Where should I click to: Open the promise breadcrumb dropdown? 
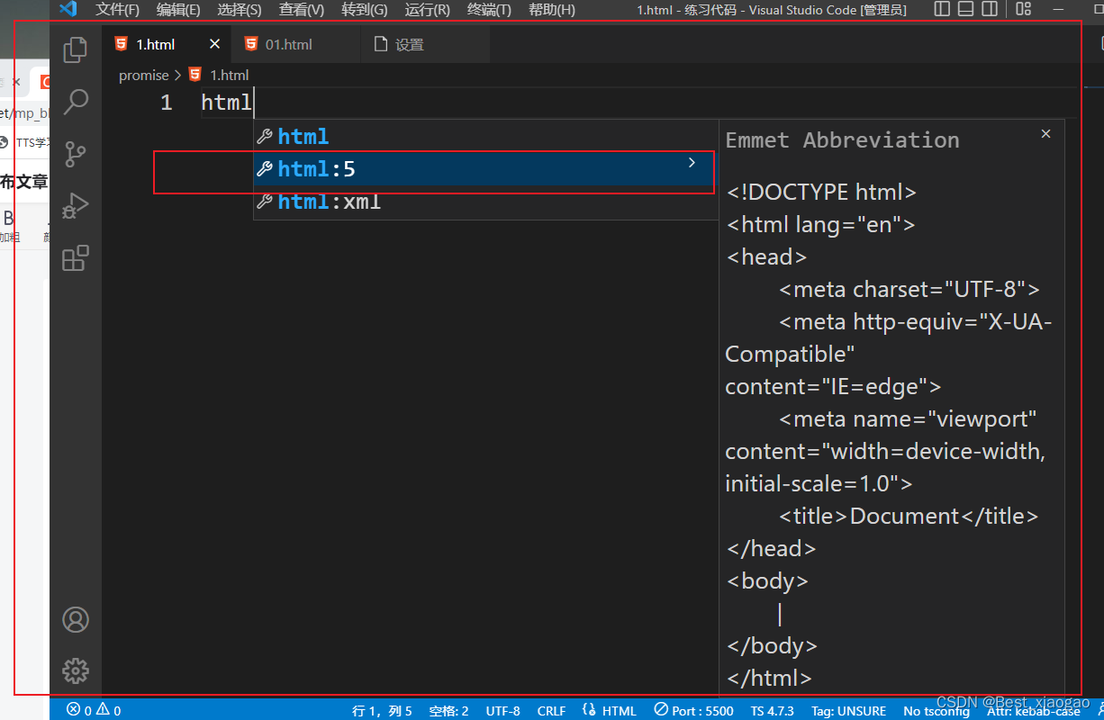[143, 75]
